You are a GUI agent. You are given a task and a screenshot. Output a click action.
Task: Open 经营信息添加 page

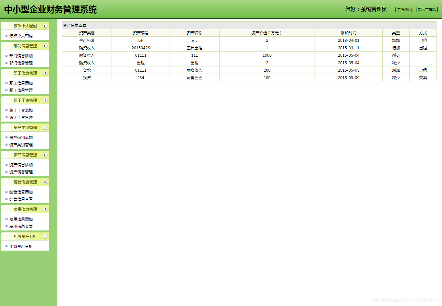click(x=21, y=192)
